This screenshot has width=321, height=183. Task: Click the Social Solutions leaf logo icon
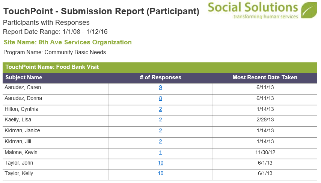click(309, 10)
